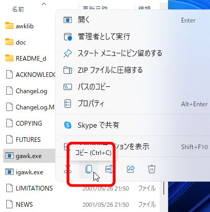Click the file list vertical scrollbar
The image size is (210, 212).
(164, 188)
